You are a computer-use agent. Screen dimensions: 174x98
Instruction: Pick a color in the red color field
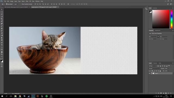pos(161,19)
